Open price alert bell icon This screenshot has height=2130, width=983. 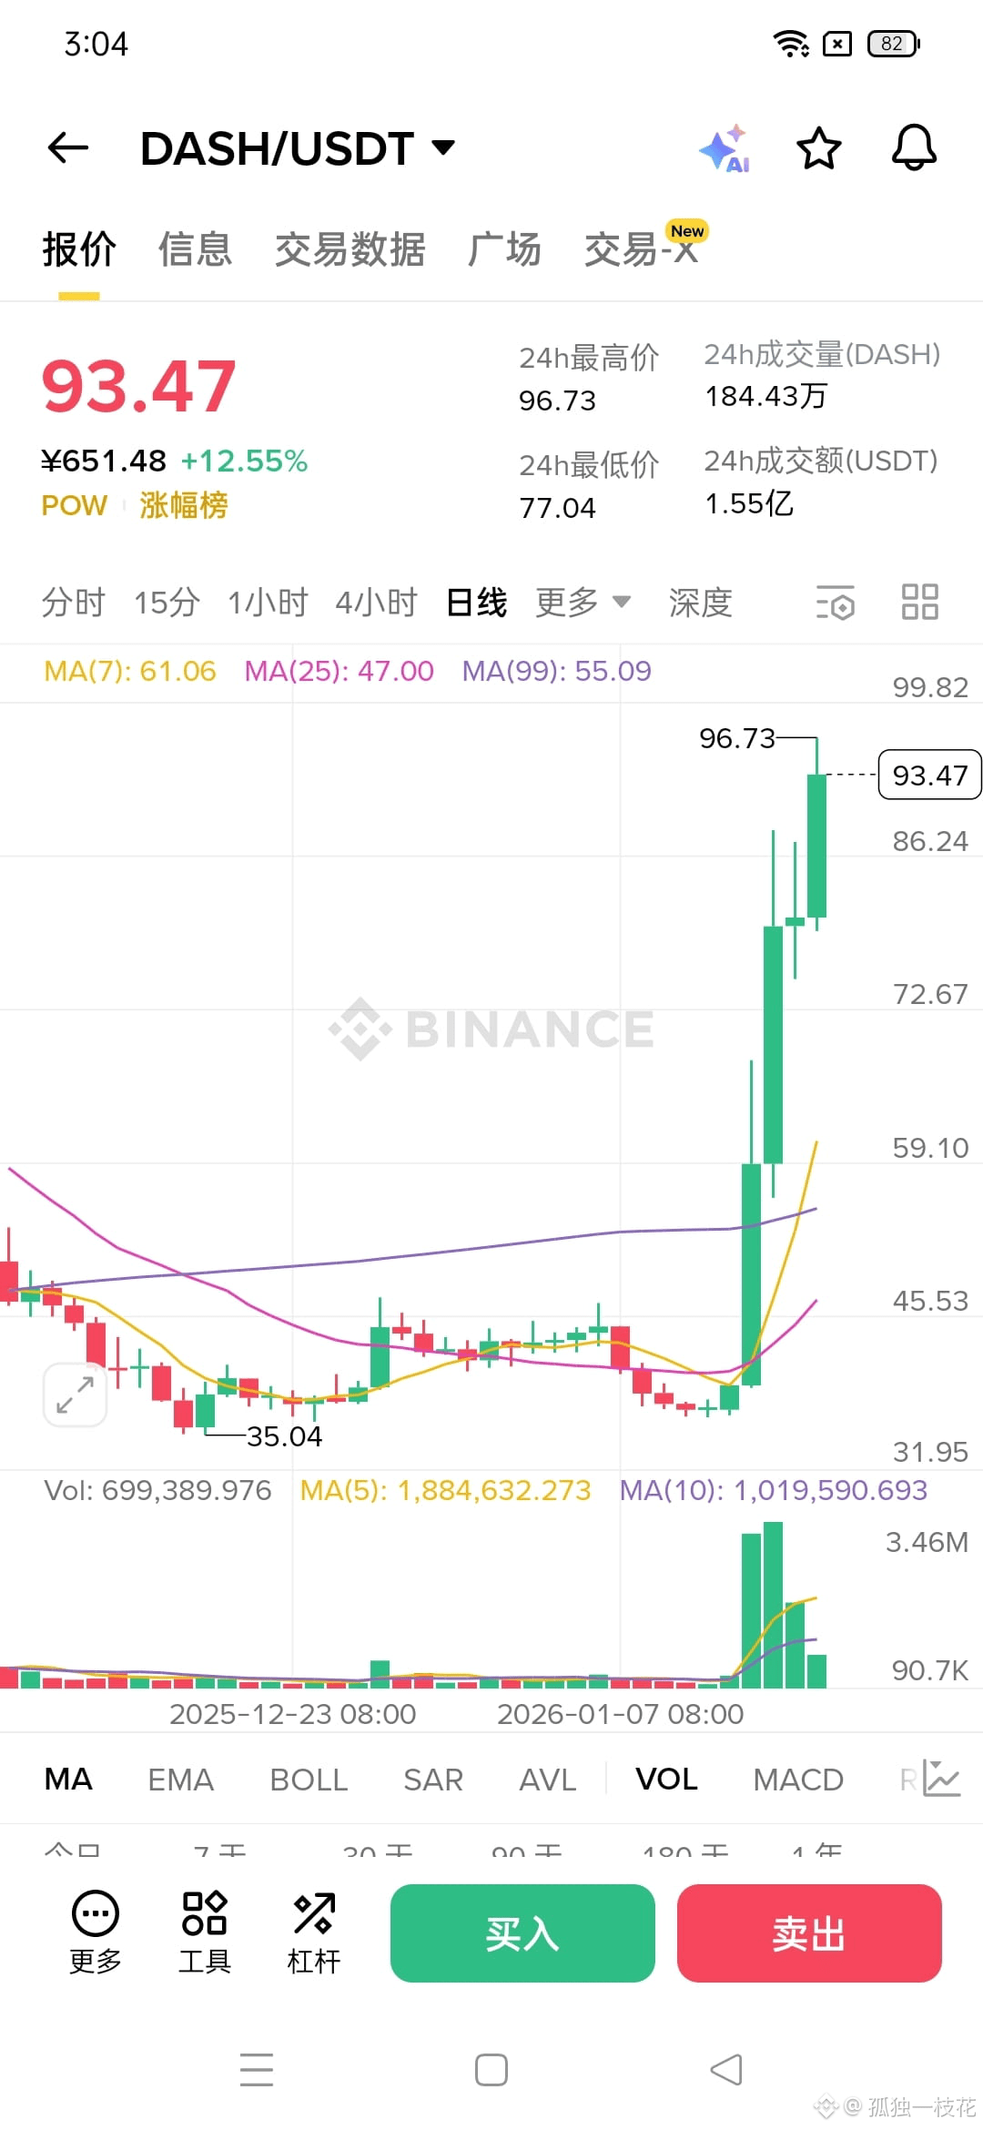[914, 147]
